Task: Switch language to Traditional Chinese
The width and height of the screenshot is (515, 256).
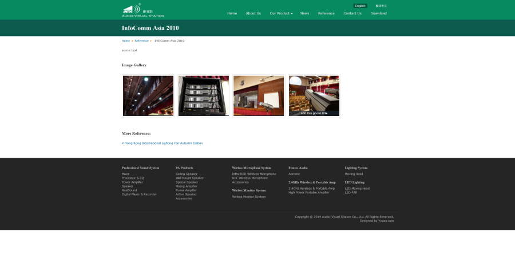Action: (381, 6)
